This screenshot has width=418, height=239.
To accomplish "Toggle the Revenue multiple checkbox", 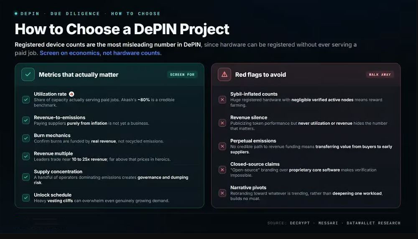I will 26,156.
